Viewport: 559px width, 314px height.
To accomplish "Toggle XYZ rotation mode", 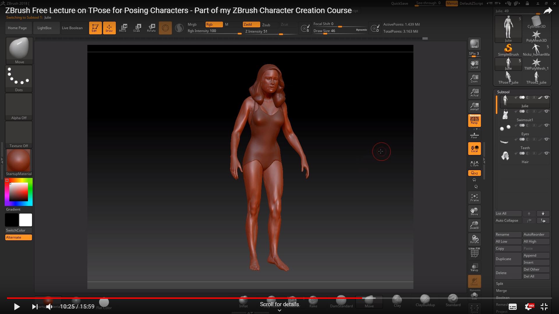I will [474, 173].
